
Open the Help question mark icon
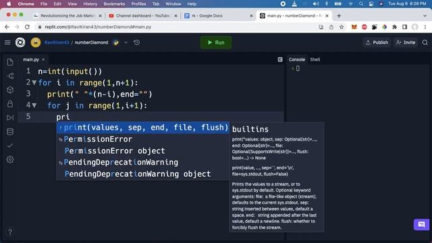tap(10, 232)
